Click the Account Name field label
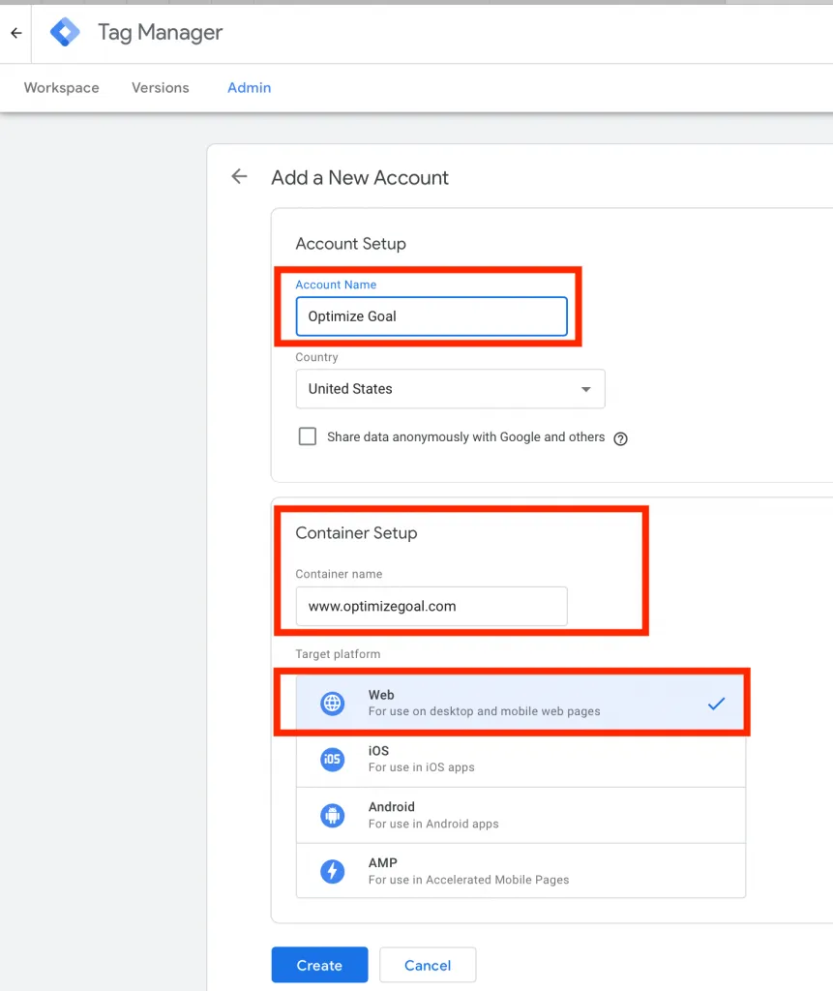Screen dimensions: 833x991 [336, 285]
